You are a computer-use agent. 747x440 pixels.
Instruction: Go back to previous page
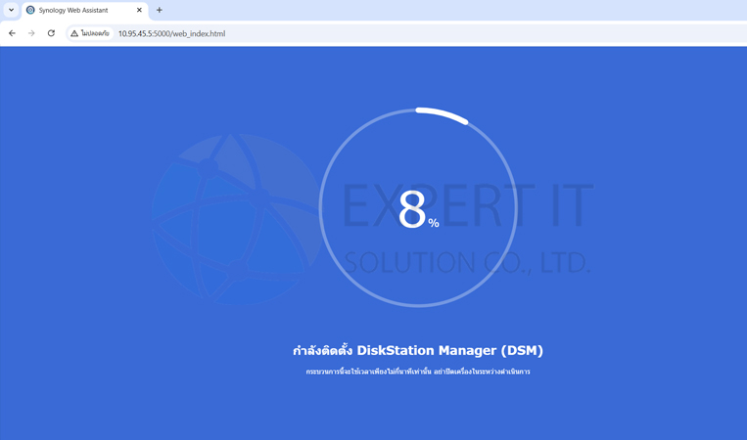click(x=13, y=33)
